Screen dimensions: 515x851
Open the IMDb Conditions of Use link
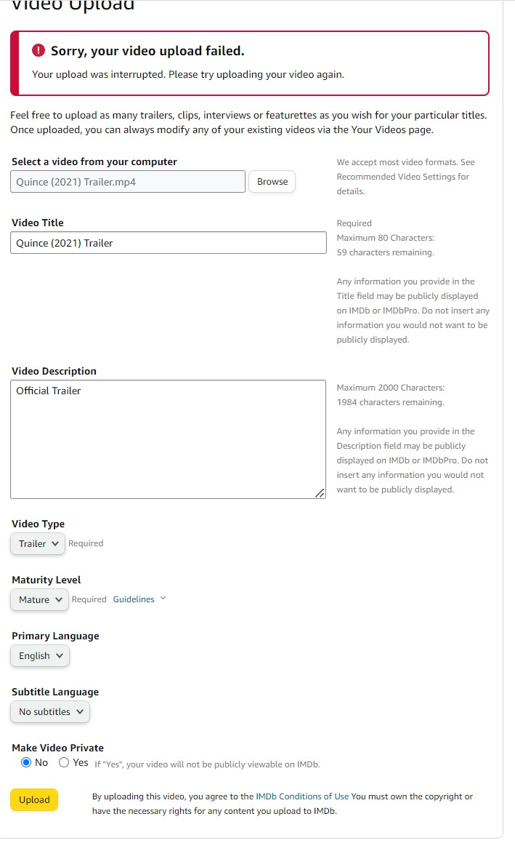pos(302,796)
